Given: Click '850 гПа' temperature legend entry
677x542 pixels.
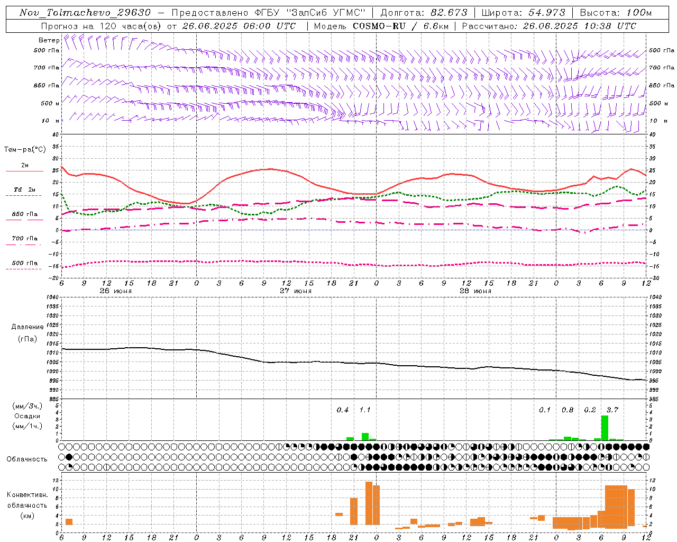Looking at the screenshot, I should 25,214.
